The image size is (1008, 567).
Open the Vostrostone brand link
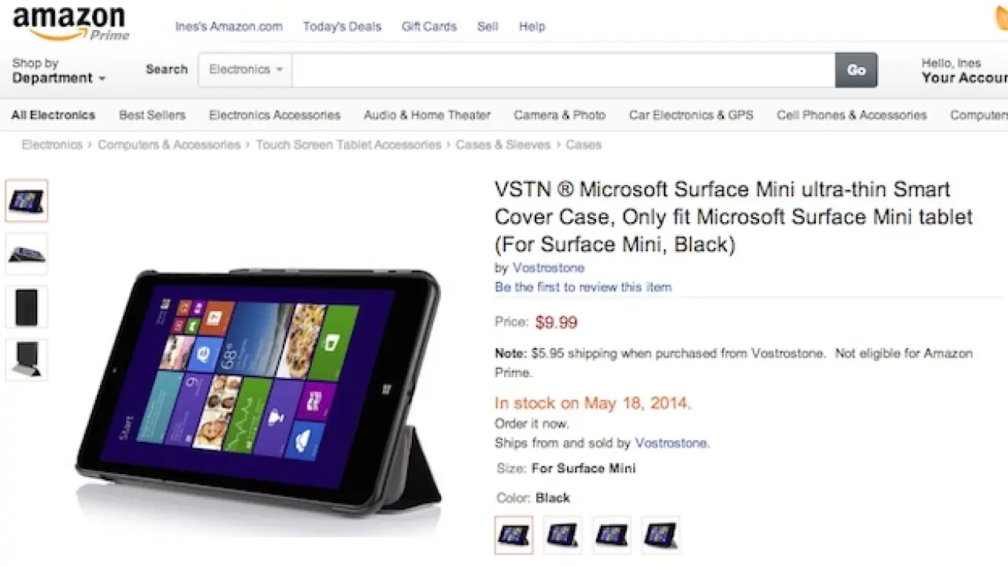pos(548,268)
